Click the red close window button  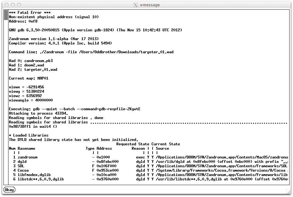coord(7,5)
